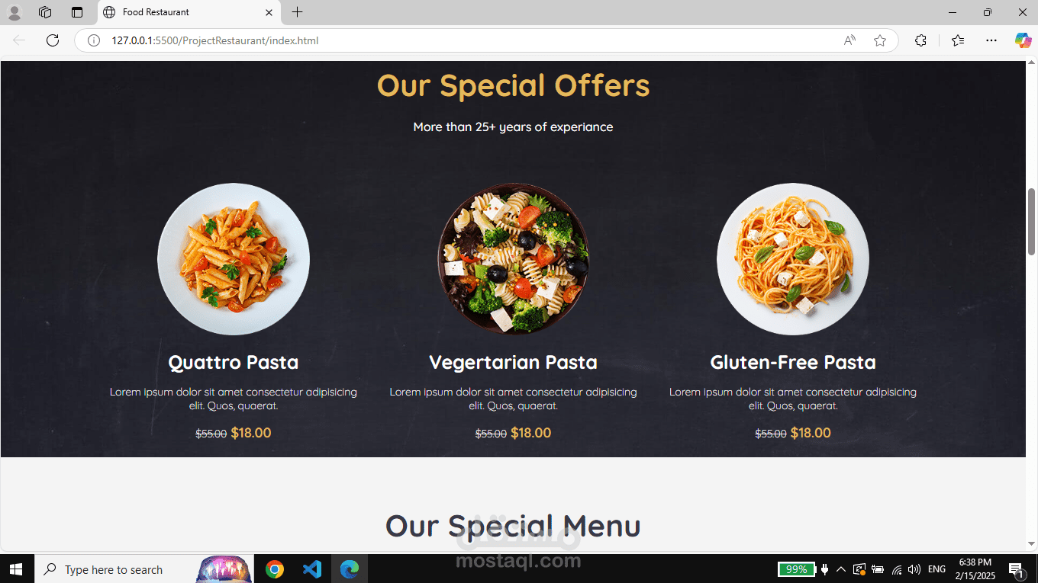Click the page vertical scrollbar thumb

(1032, 221)
